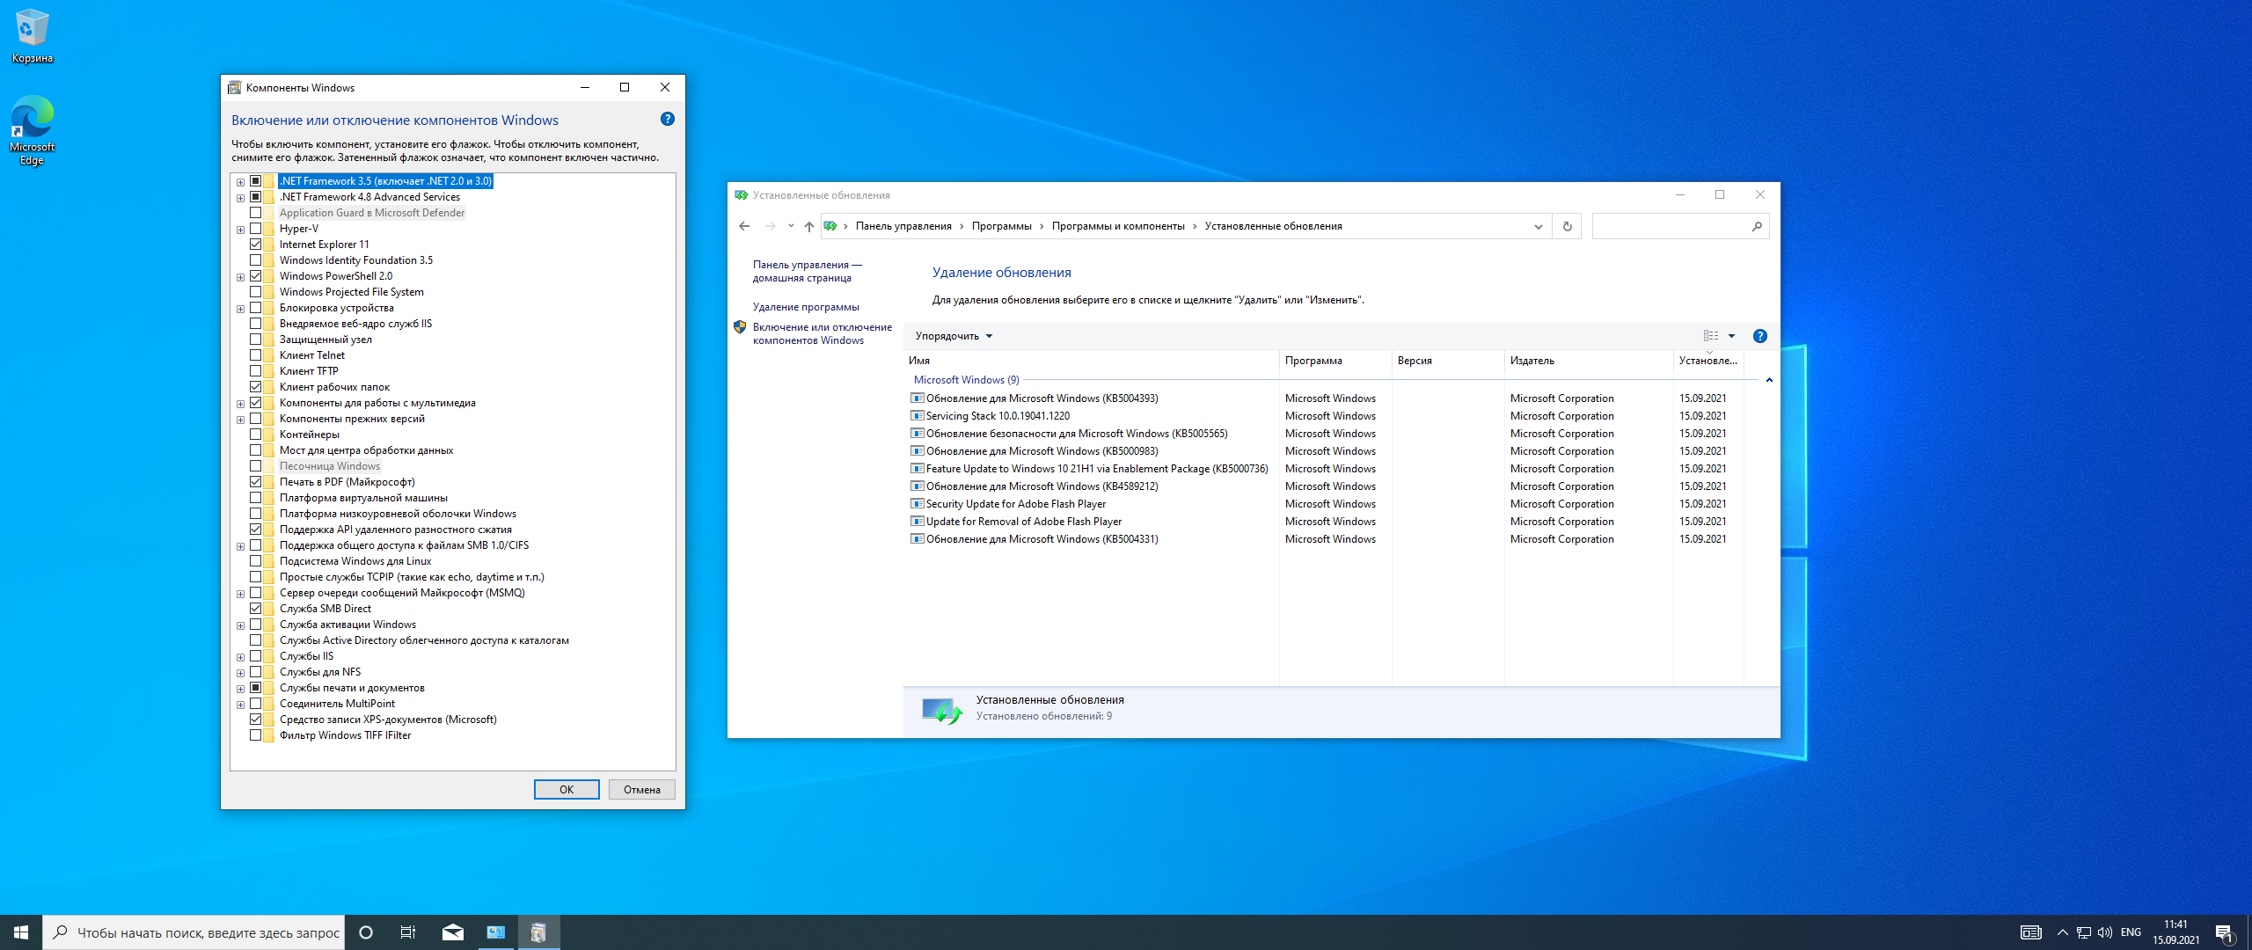2252x950 pixels.
Task: Open the touch keyboard tray icon
Action: (2031, 932)
